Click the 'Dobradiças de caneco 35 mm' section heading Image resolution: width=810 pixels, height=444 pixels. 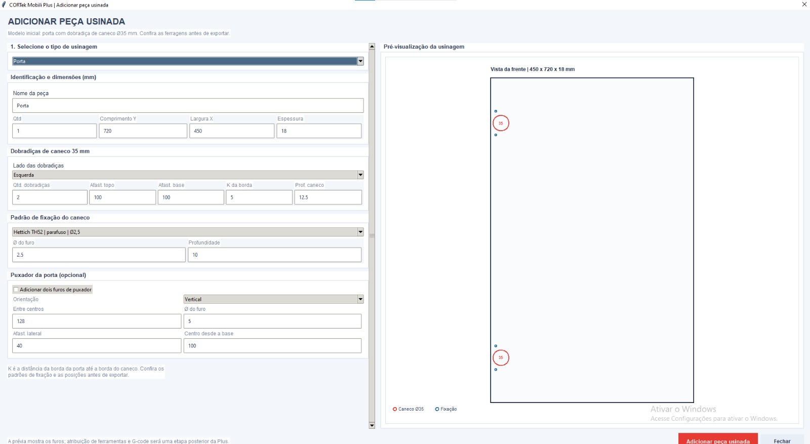point(50,151)
